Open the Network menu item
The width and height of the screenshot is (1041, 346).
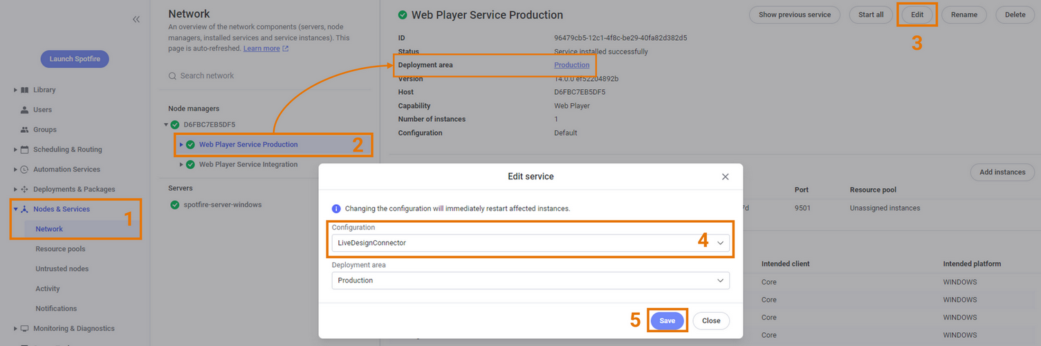49,229
